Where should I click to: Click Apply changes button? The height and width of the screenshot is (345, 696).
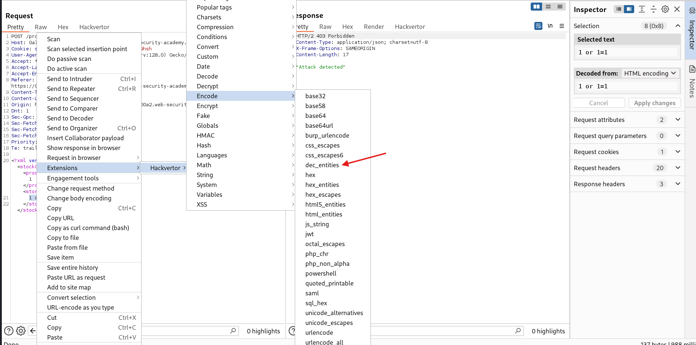point(655,103)
